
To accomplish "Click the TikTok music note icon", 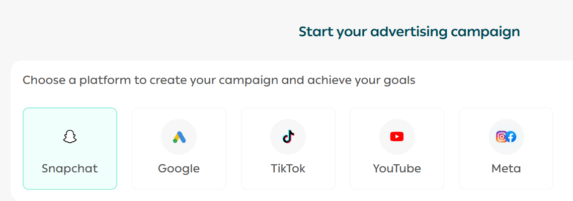I will pos(288,137).
